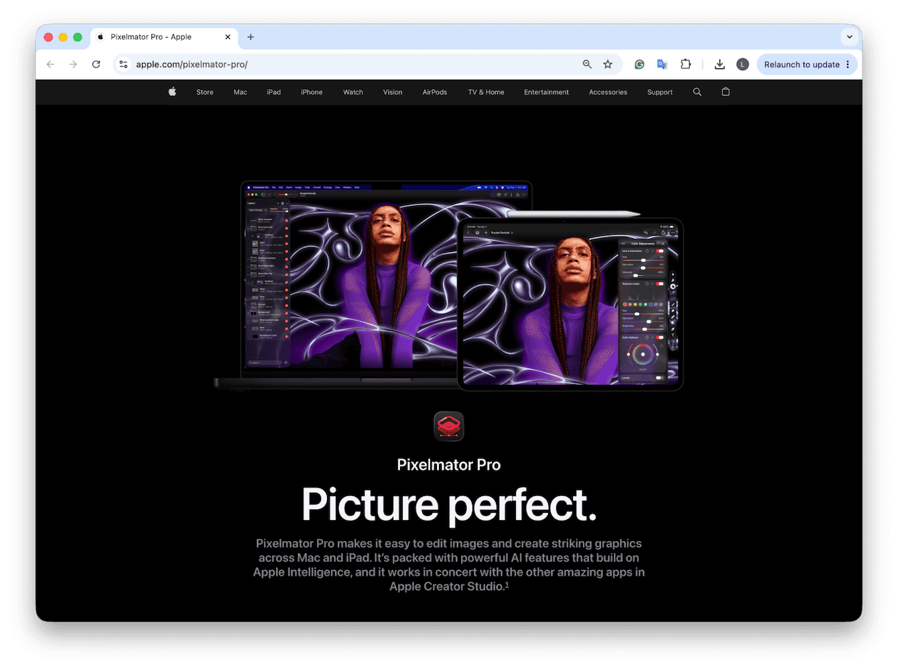Screen dimensions: 898x669
Task: Open the site search magnifier icon
Action: 697,92
